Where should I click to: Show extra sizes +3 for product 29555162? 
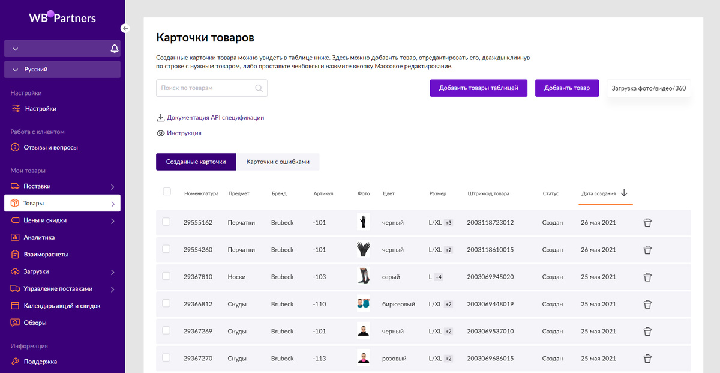coord(448,223)
